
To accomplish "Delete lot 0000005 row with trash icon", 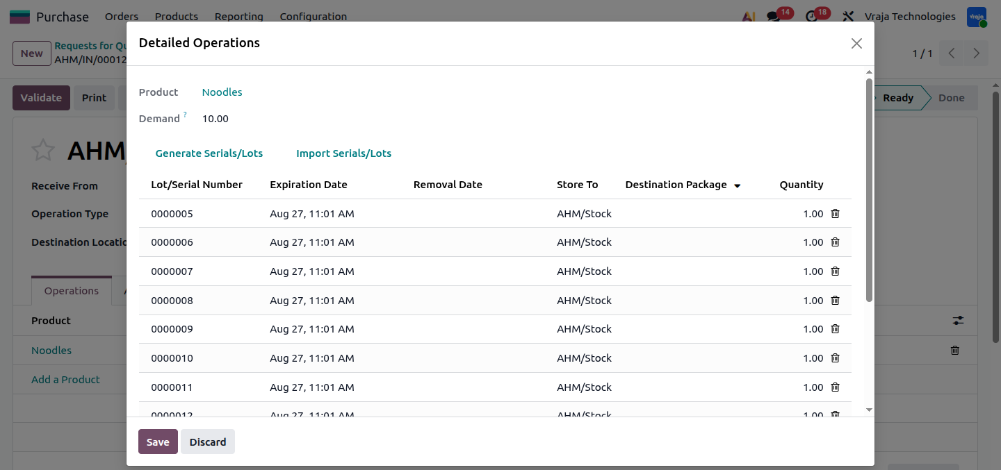I will pos(836,214).
